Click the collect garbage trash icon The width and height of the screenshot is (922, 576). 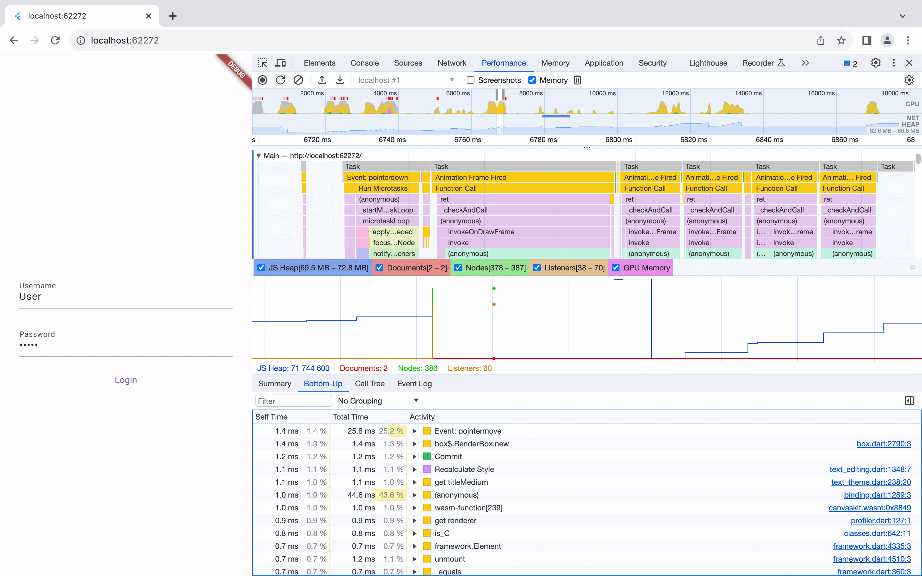pos(578,80)
